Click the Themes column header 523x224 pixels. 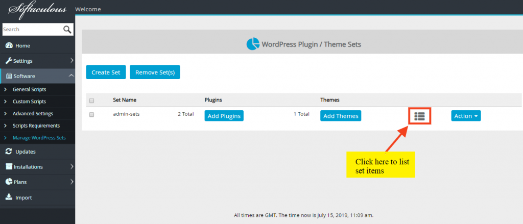(x=330, y=100)
